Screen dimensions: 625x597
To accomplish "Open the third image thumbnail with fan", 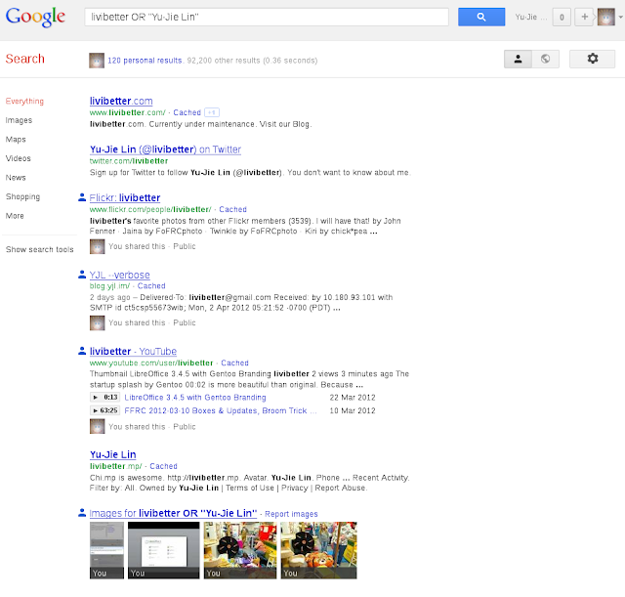I will coord(240,550).
